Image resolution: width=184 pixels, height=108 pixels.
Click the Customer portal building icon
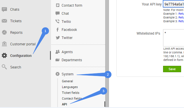tap(4, 44)
